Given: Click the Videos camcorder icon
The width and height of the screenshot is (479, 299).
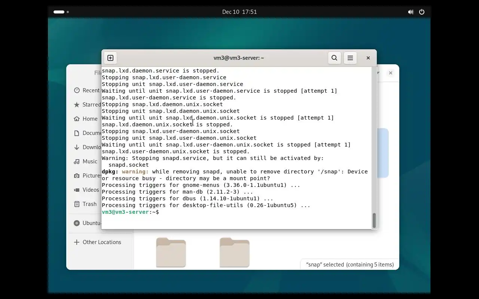Looking at the screenshot, I should point(77,190).
